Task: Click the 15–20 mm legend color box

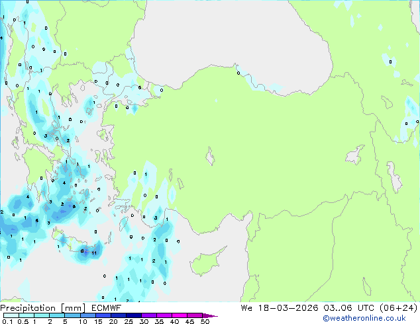Action: [x=103, y=315]
